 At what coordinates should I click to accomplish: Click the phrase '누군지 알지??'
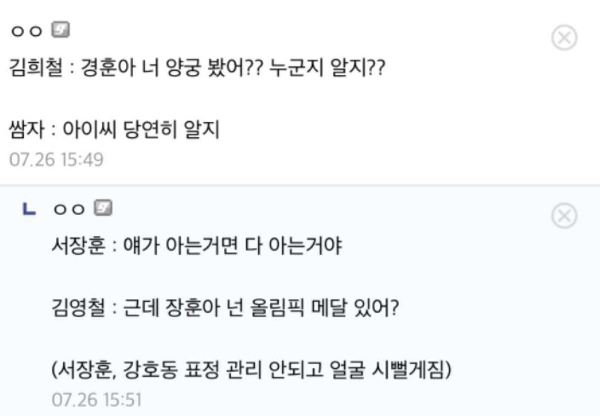point(327,67)
